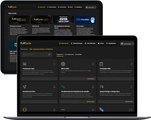Open the Comece por aqui module title
The image size is (151, 120).
28,69
